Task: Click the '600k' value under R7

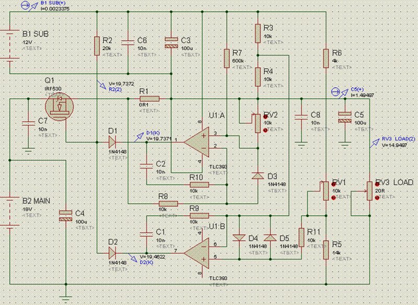Action: [x=238, y=61]
